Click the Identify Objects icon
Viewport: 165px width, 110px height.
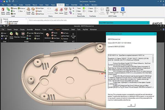click(3, 12)
